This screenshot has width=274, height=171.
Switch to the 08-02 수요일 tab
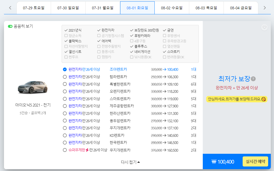(171, 8)
